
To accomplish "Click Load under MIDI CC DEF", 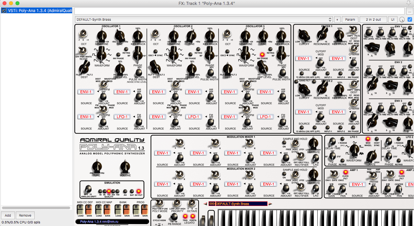I will [80, 210].
